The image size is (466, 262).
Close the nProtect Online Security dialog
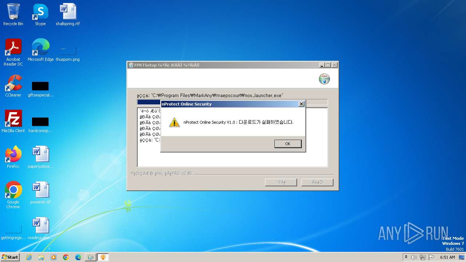(301, 104)
